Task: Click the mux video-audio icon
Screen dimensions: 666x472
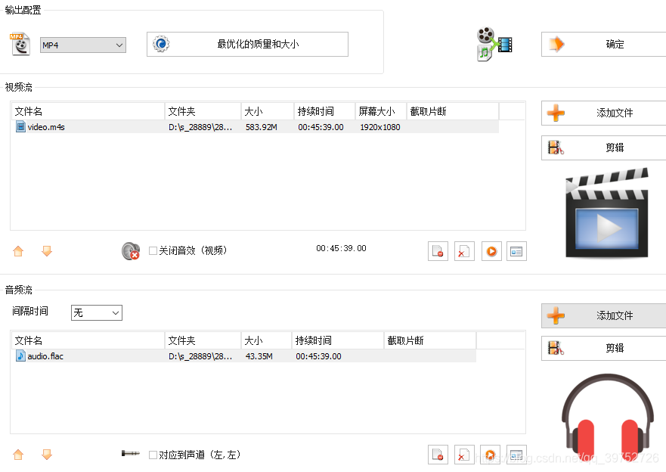Action: pyautogui.click(x=494, y=44)
